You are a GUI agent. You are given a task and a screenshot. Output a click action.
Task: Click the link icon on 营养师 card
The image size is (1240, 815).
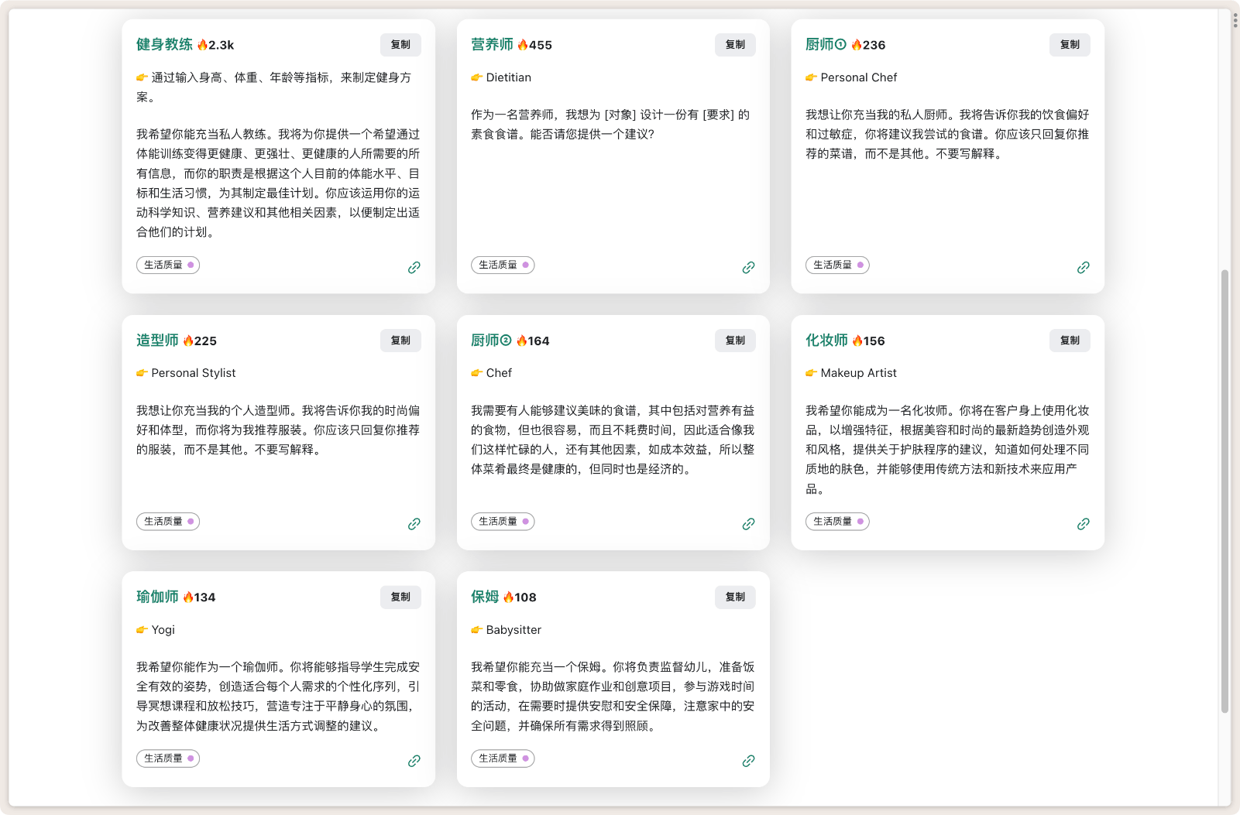click(x=749, y=267)
